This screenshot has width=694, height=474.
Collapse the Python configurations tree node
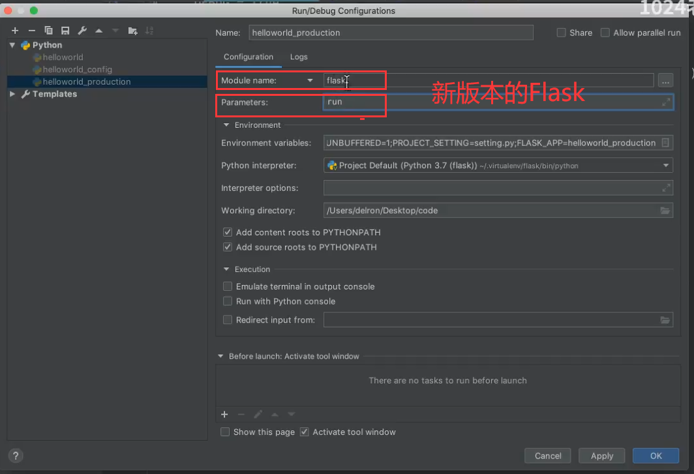[x=12, y=45]
